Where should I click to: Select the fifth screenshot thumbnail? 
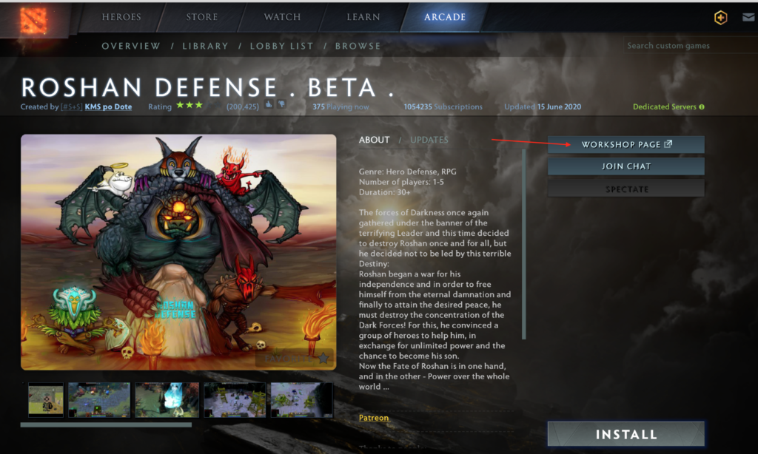(x=302, y=400)
